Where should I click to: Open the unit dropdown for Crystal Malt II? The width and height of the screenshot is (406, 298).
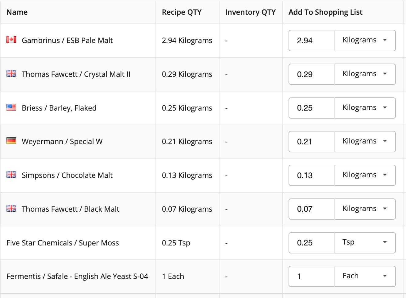click(x=365, y=74)
